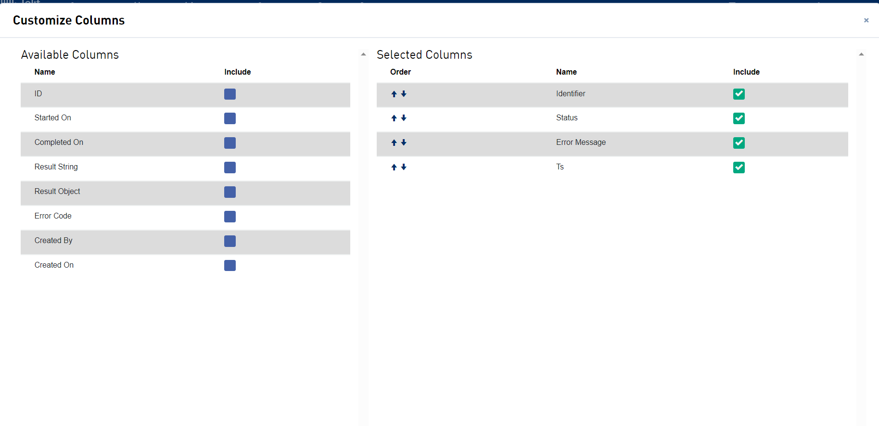Move Status column up in order
Screen dimensions: 879x426
[394, 118]
